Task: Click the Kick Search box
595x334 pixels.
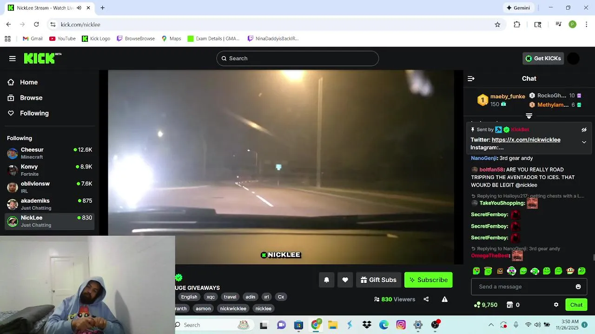Action: tap(297, 58)
